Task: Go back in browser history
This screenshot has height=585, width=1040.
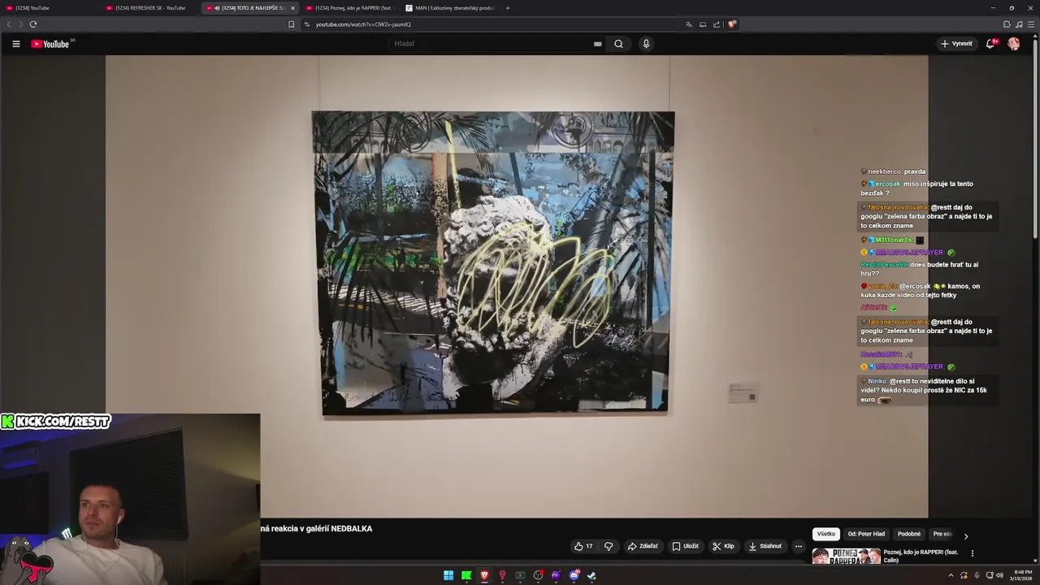Action: coord(9,24)
